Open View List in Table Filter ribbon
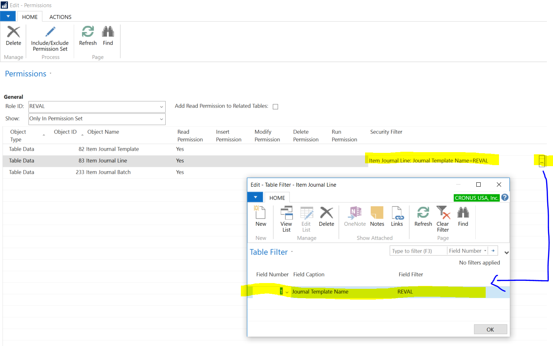Image resolution: width=553 pixels, height=346 pixels. (x=286, y=213)
